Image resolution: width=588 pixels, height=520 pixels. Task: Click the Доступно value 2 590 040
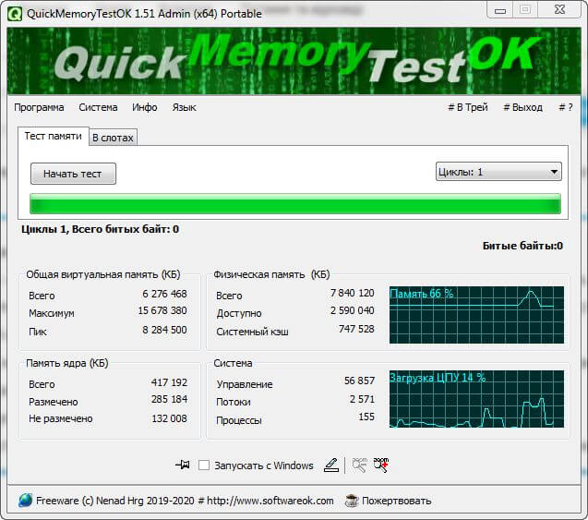click(x=352, y=310)
